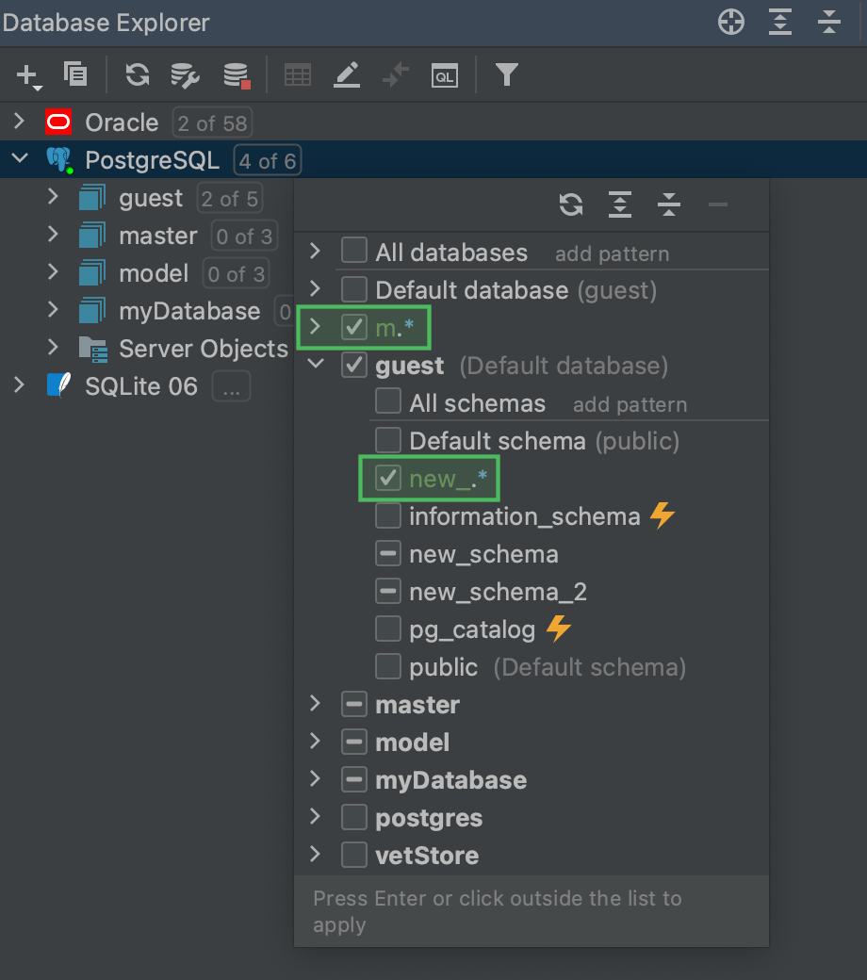Expand the Oracle data source
This screenshot has width=867, height=980.
tap(20, 122)
